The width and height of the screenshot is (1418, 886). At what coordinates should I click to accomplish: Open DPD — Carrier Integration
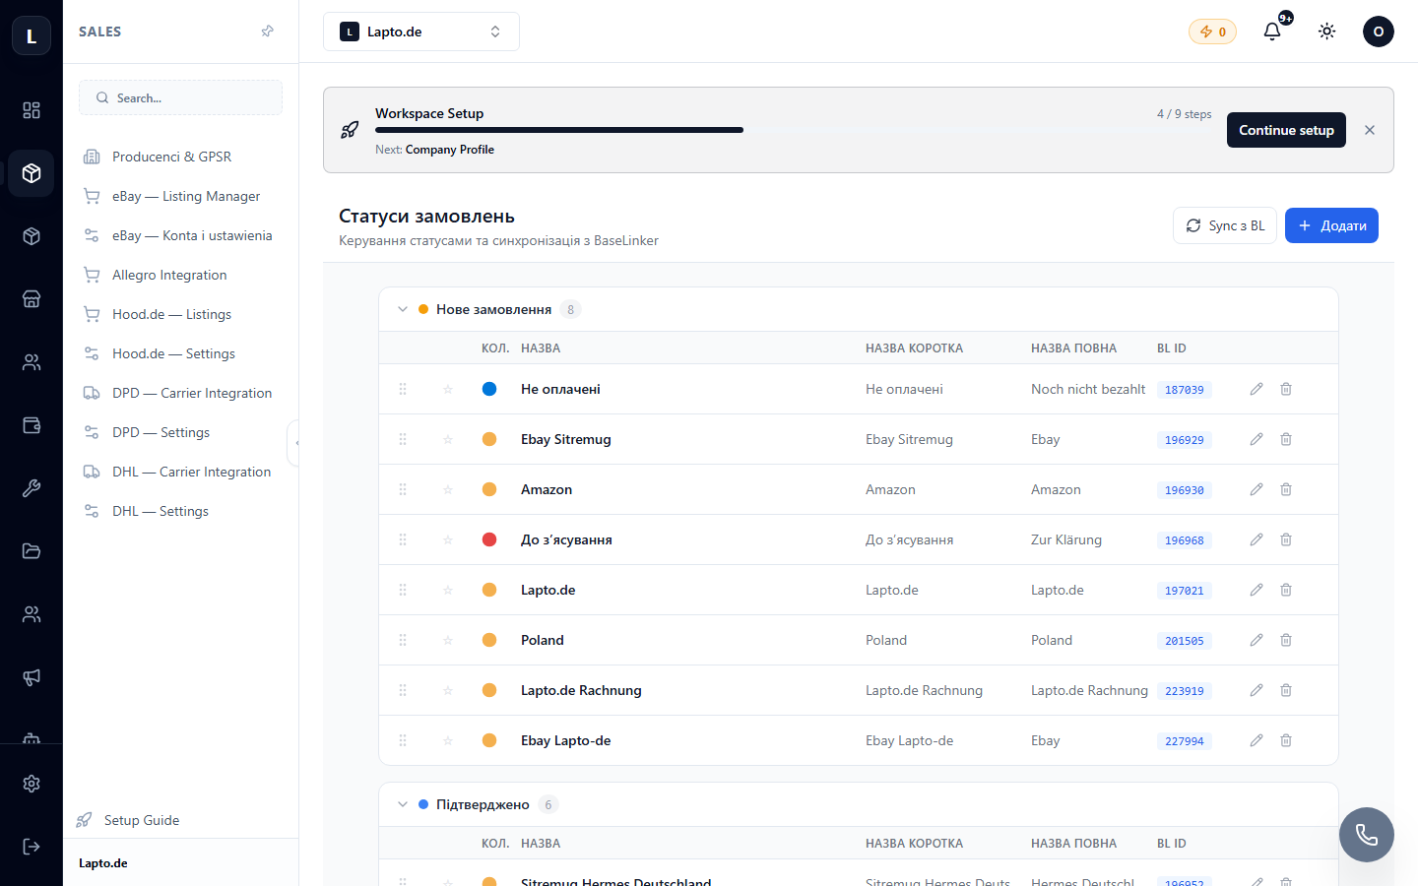coord(180,393)
